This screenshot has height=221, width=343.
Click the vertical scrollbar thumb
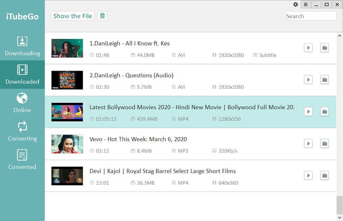click(340, 205)
